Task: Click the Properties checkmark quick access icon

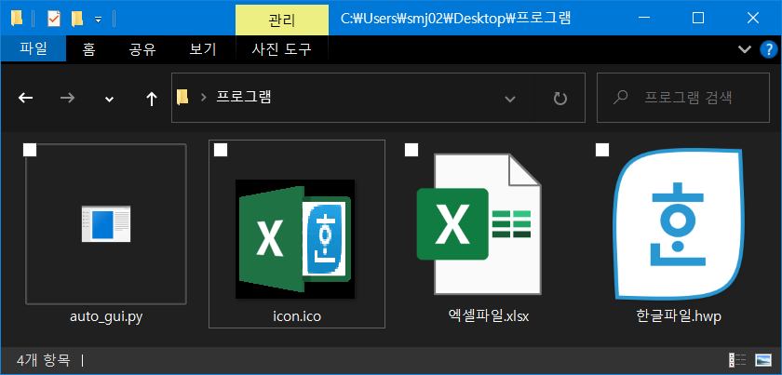Action: click(x=54, y=19)
